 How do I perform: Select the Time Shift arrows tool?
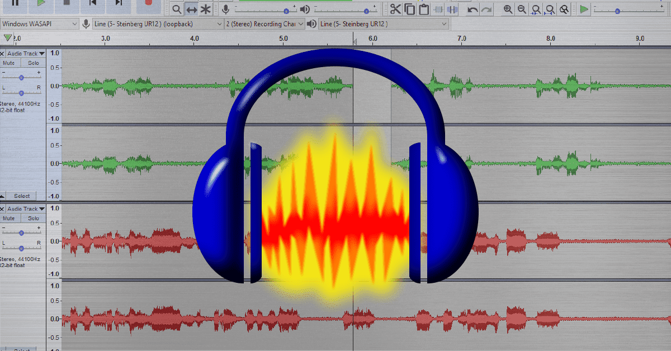tap(191, 9)
